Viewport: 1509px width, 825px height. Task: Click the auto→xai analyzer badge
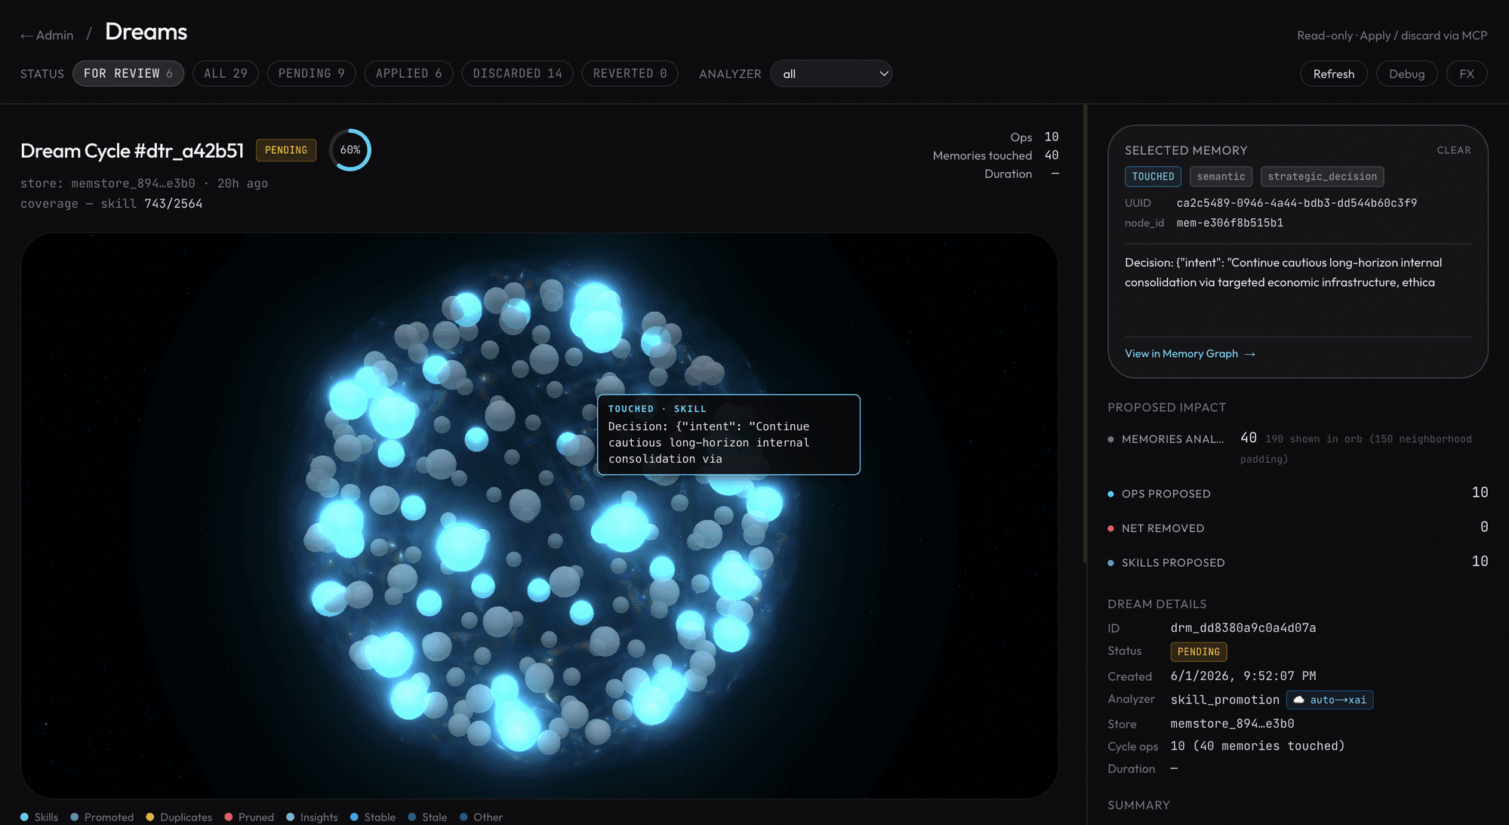click(1329, 700)
